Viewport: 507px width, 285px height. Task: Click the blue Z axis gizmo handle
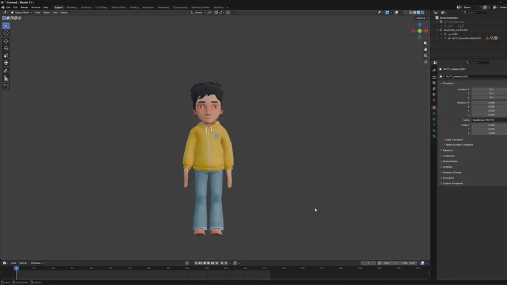[420, 24]
